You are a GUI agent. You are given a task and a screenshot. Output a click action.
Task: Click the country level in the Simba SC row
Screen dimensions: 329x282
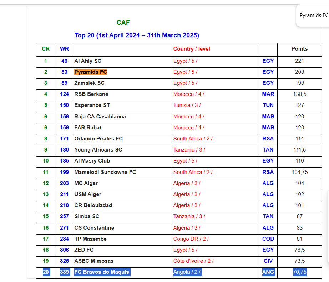189,216
